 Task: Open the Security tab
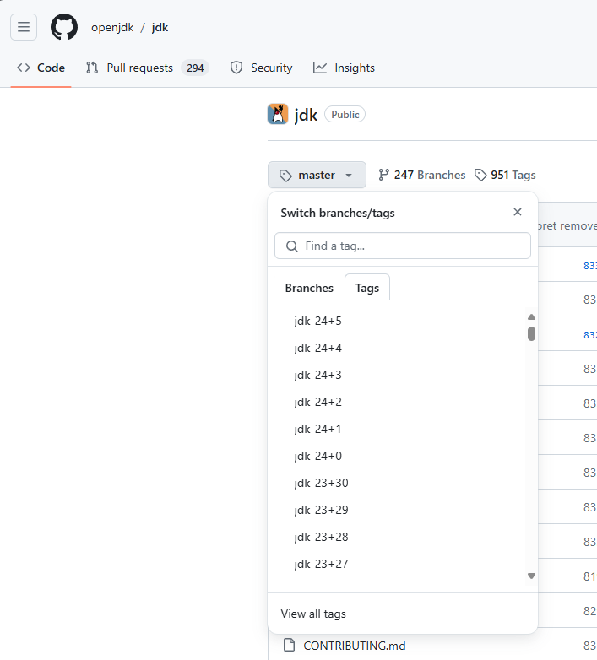click(x=261, y=68)
